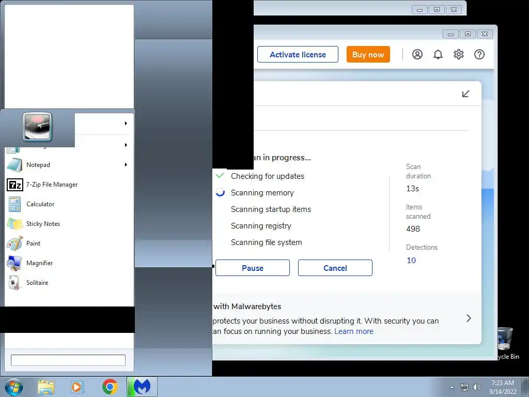Follow the Learn more link
Screen dimensions: 529x397
pyautogui.click(x=353, y=331)
